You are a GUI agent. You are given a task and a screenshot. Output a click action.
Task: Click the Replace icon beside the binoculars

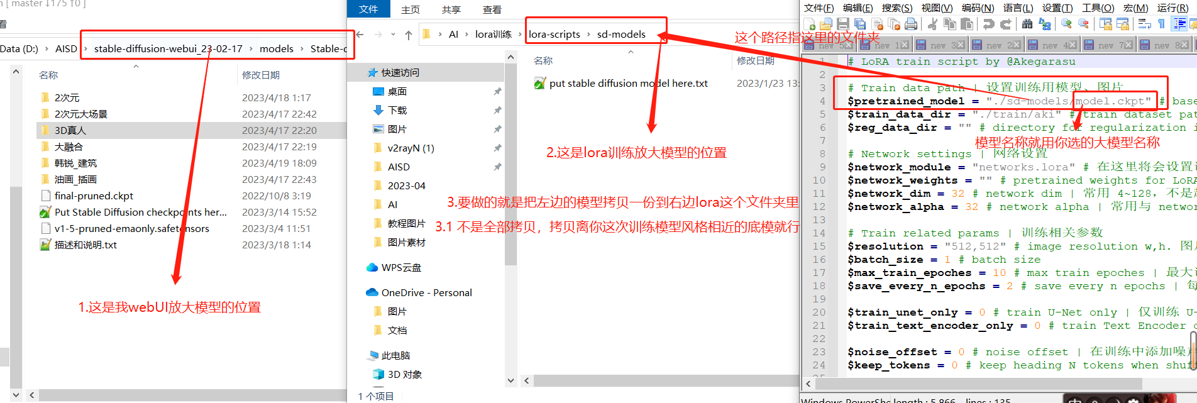click(x=1045, y=24)
